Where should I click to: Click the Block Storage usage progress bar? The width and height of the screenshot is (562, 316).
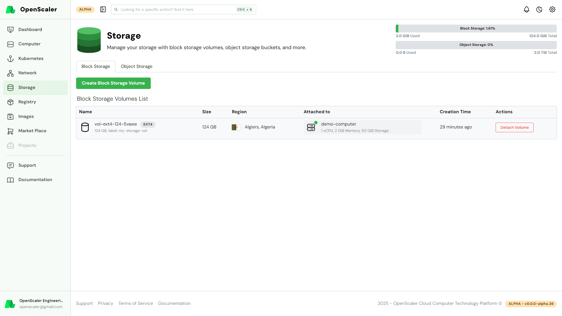point(476,28)
